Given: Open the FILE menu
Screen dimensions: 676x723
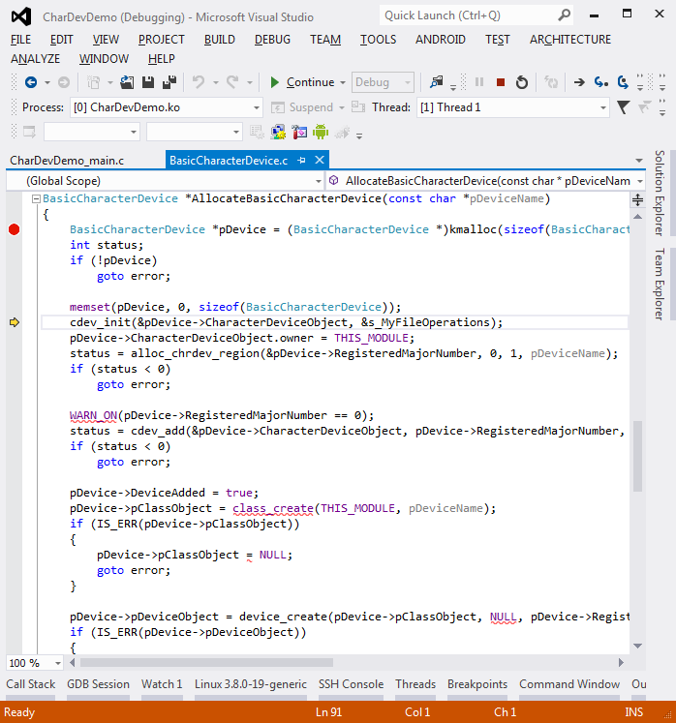Looking at the screenshot, I should tap(20, 40).
